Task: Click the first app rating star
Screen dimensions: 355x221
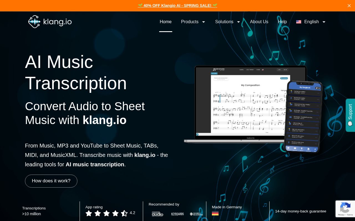Action: click(x=89, y=213)
